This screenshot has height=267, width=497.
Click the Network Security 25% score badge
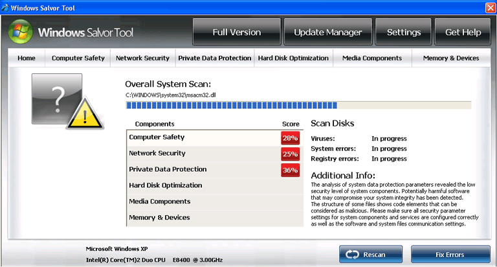click(290, 154)
